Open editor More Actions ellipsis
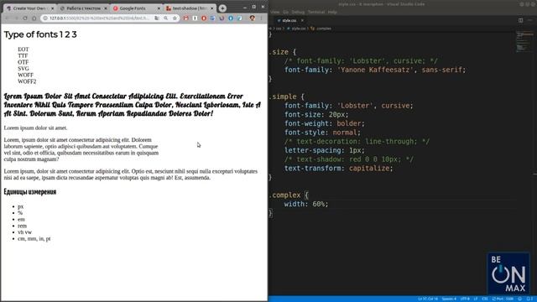 coord(529,20)
